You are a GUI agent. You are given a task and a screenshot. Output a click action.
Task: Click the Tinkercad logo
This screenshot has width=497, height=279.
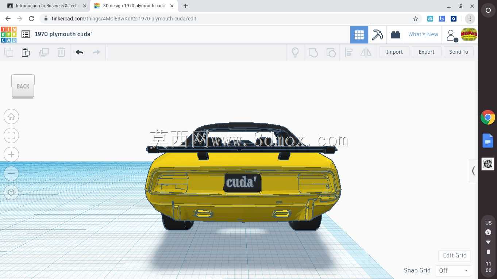[x=8, y=34]
